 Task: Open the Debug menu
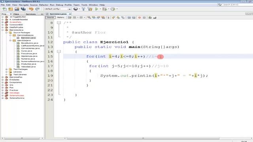(59, 5)
